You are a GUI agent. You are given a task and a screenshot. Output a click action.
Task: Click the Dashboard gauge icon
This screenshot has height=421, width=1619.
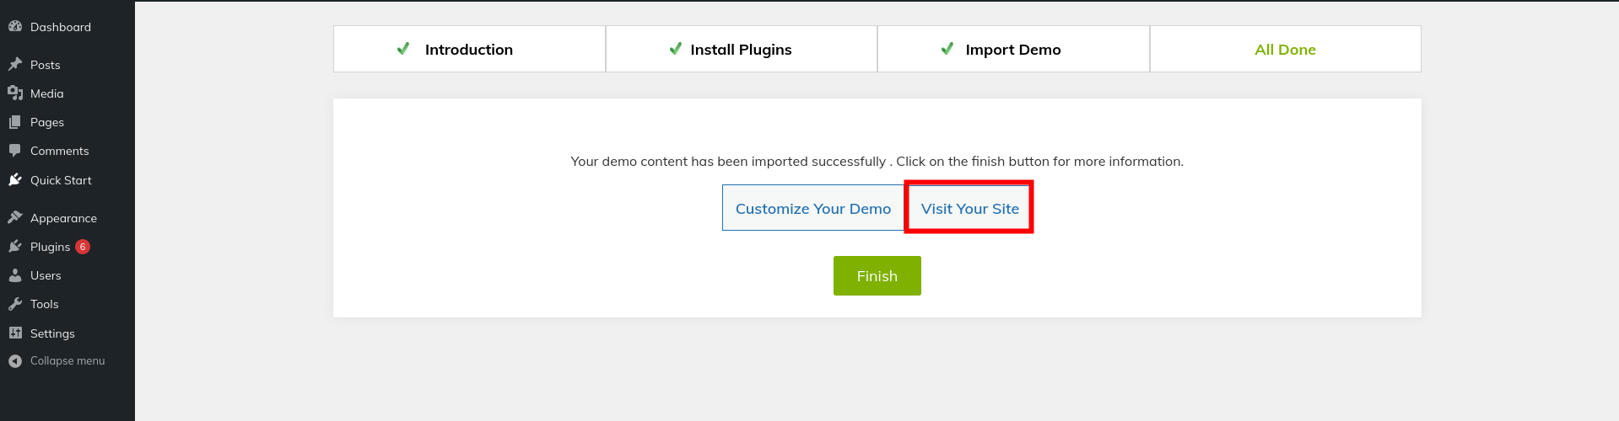pyautogui.click(x=15, y=27)
